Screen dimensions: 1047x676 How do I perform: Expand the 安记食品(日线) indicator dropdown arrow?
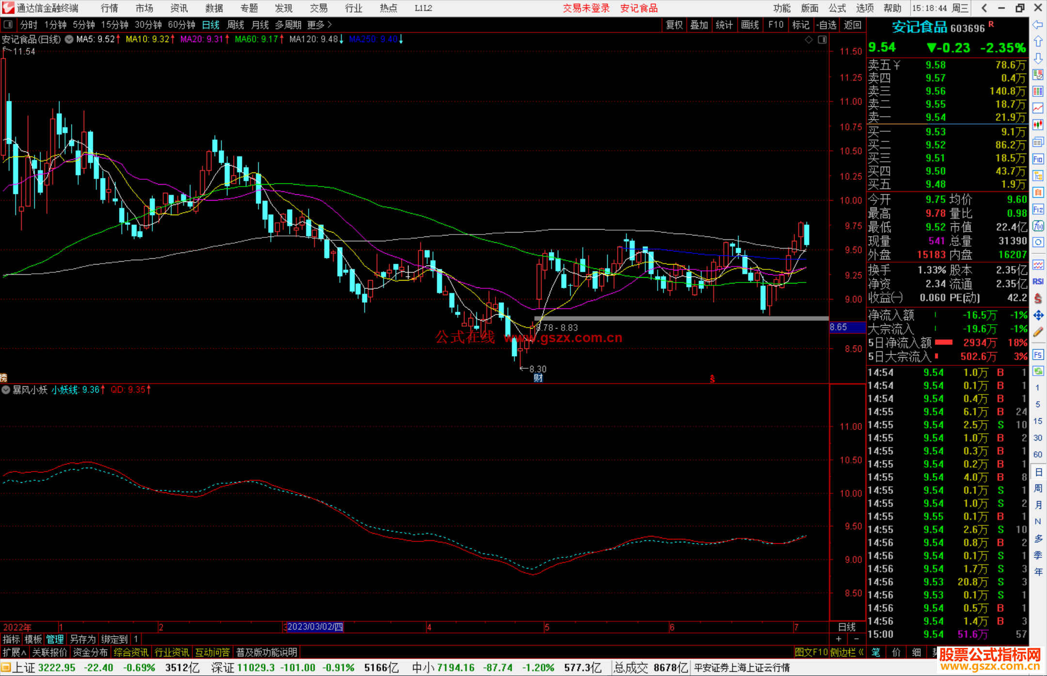pyautogui.click(x=69, y=39)
